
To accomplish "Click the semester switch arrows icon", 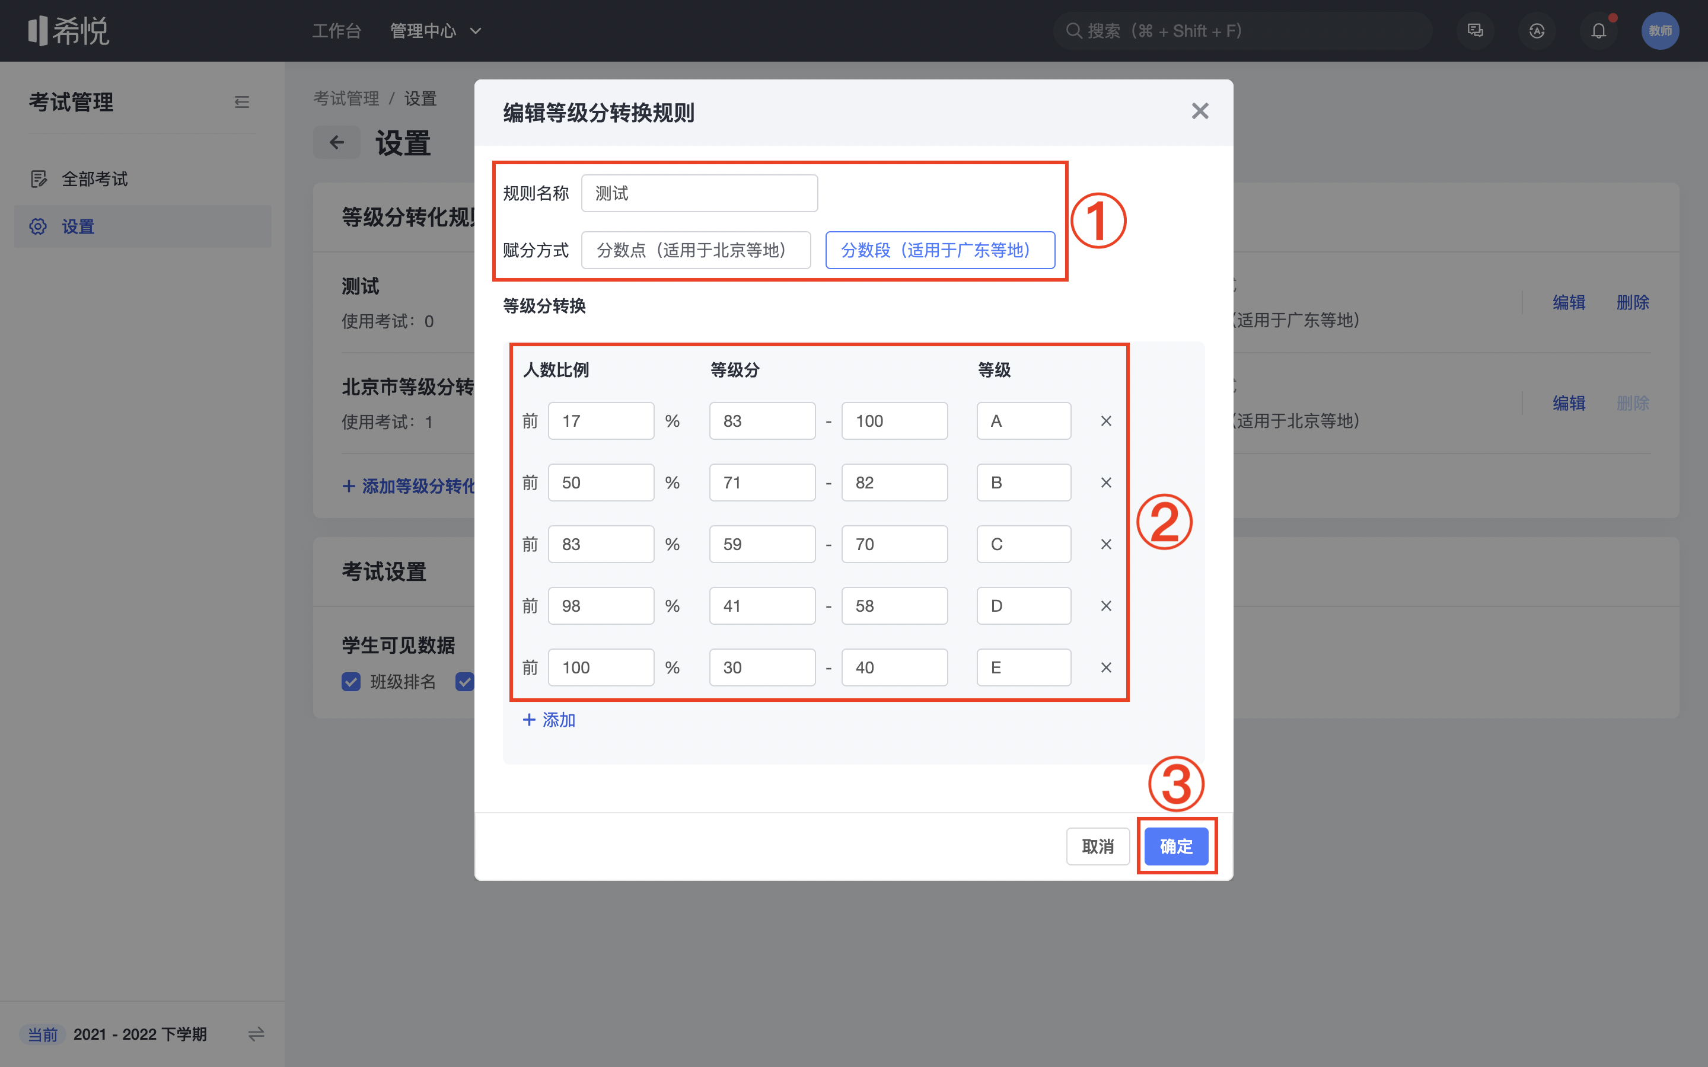I will tap(256, 1034).
